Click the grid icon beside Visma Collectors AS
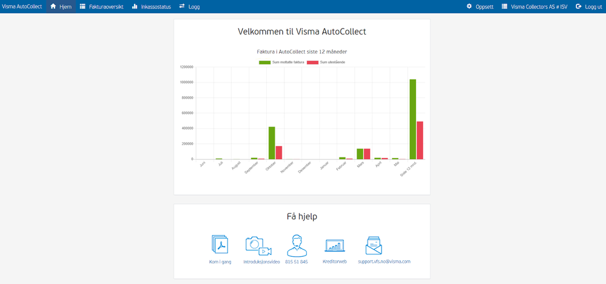Screen dimensions: 606x284 coord(504,7)
